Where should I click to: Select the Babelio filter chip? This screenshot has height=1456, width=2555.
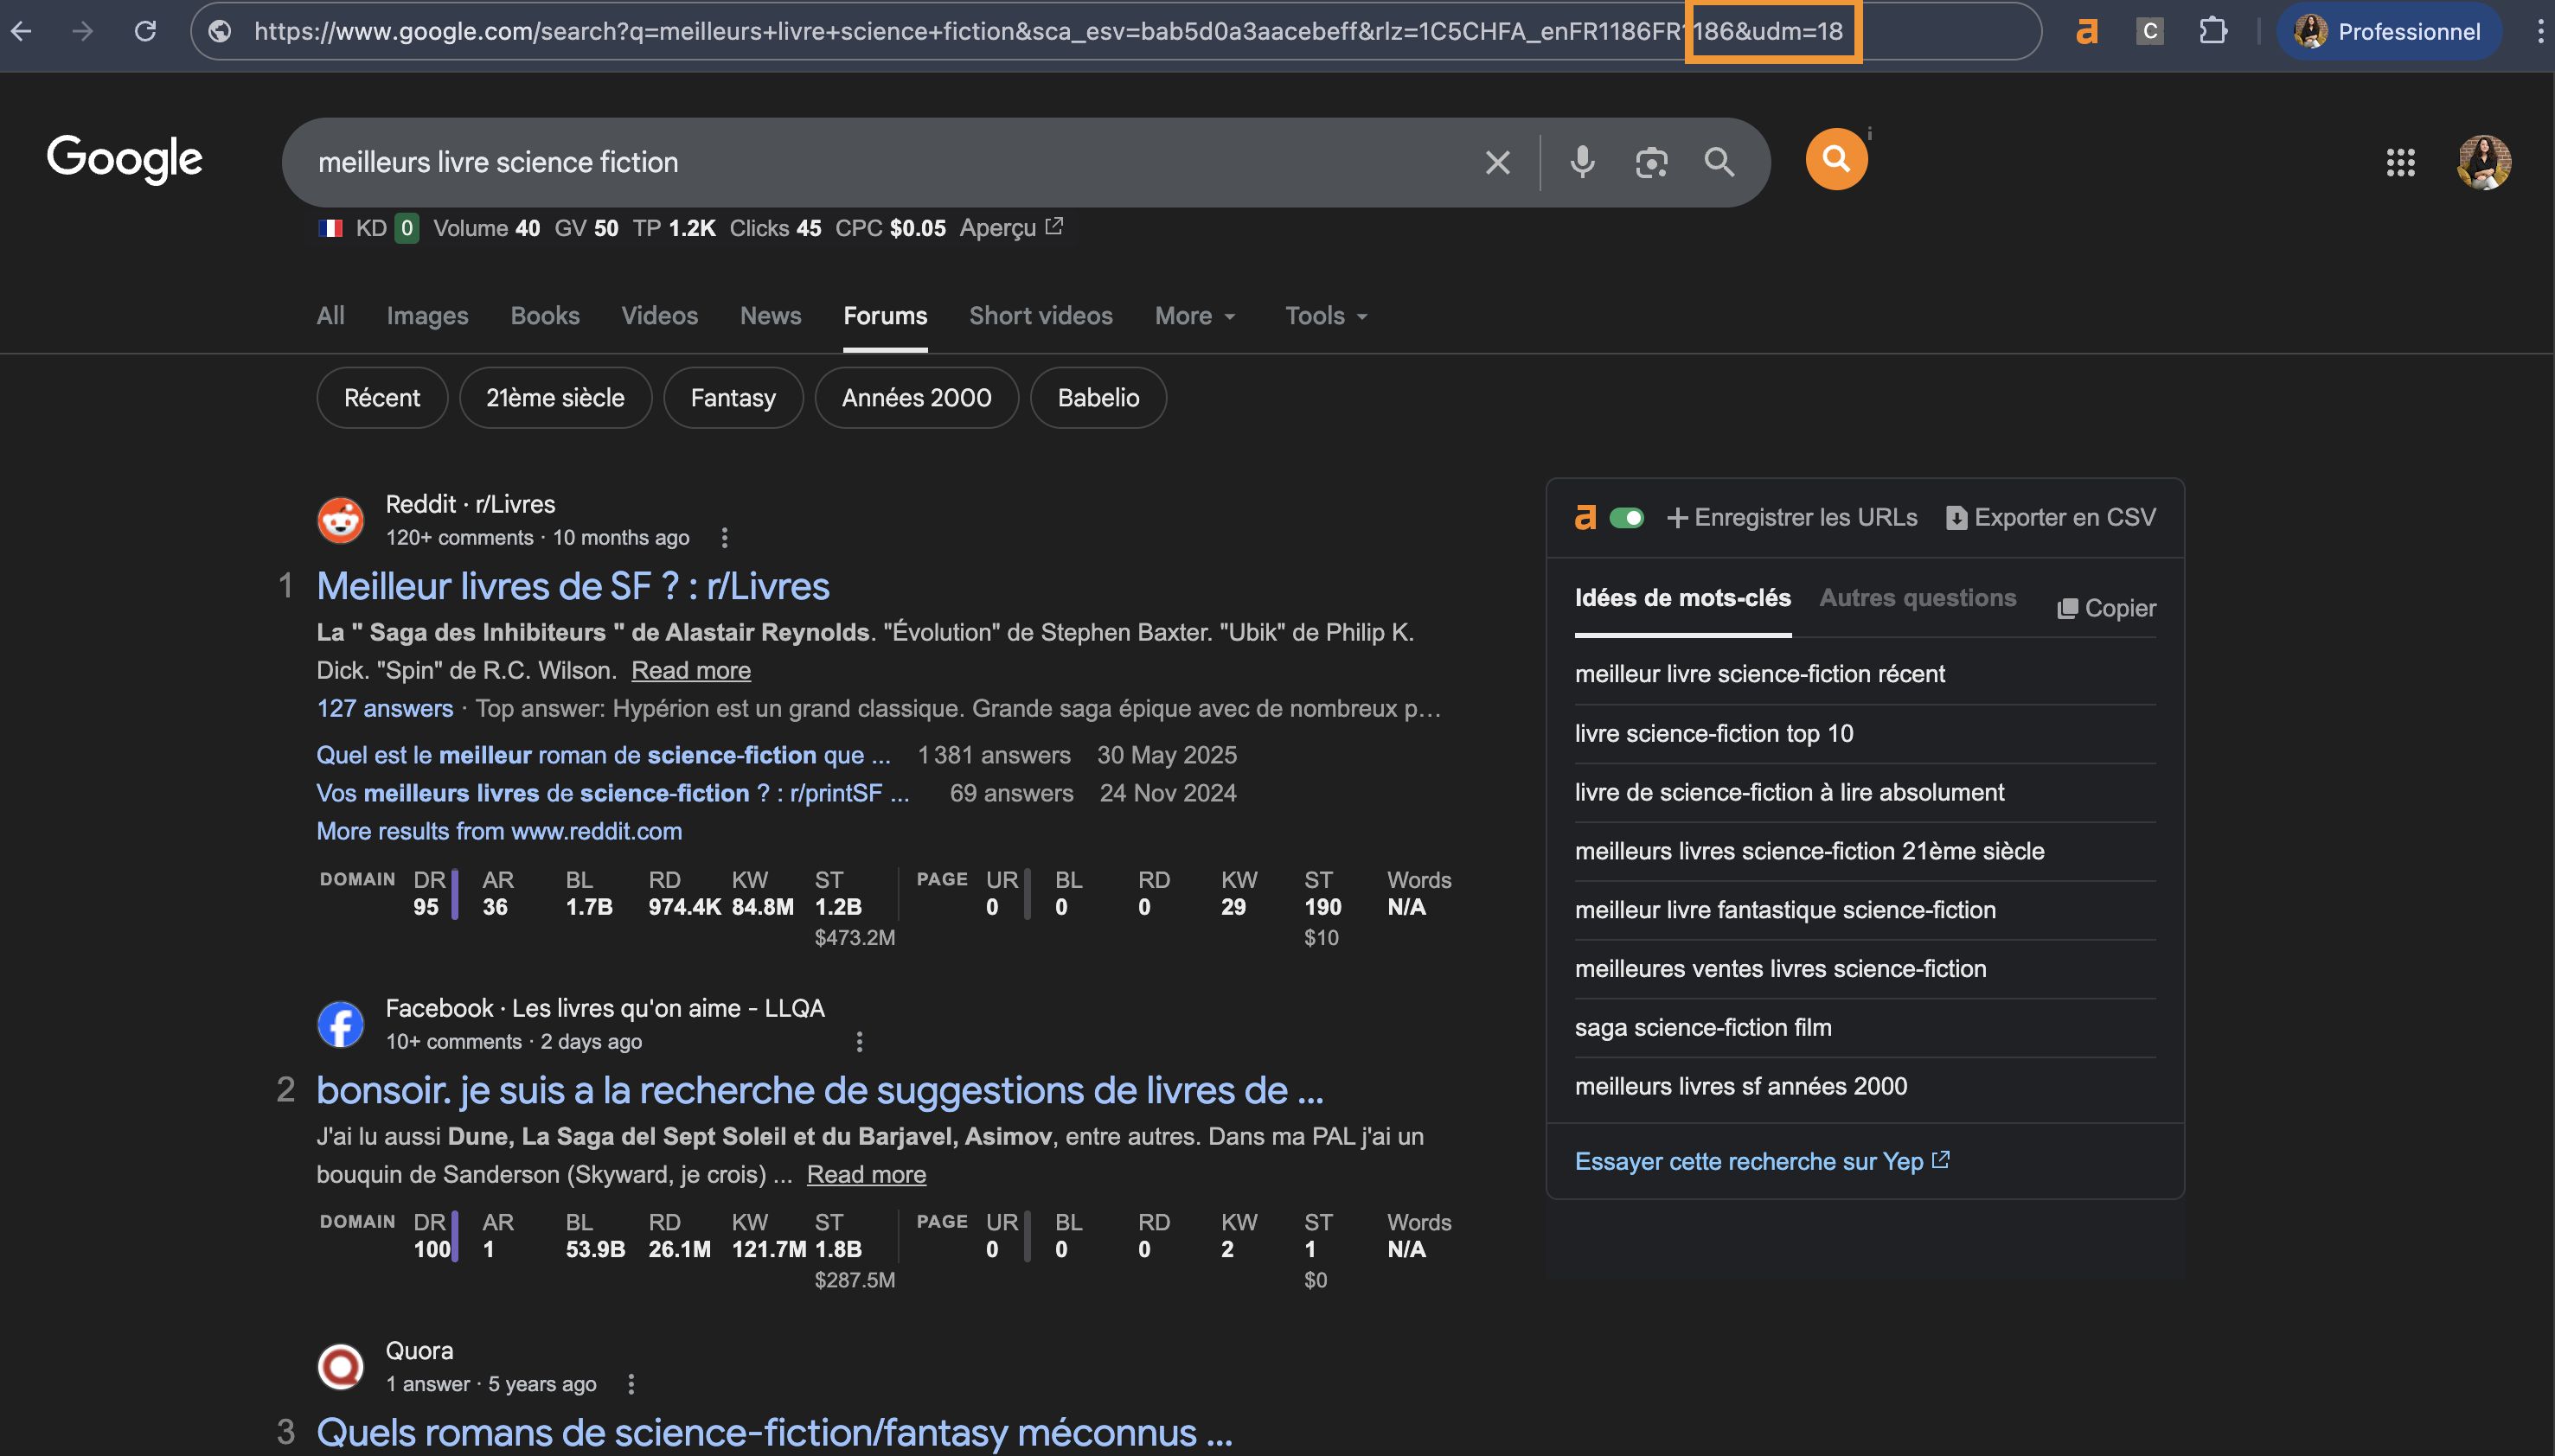[x=1098, y=397]
